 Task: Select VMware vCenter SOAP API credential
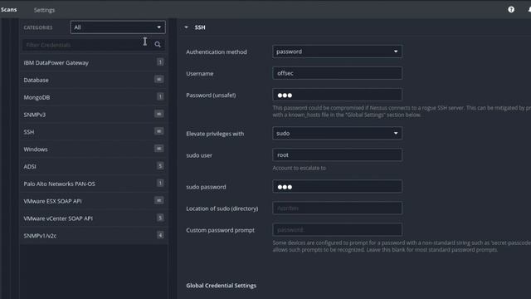[94, 218]
